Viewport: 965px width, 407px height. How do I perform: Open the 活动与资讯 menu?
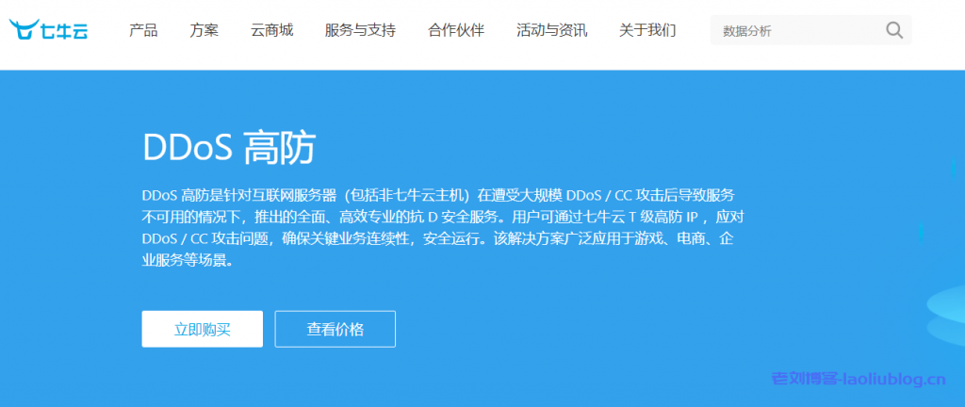(551, 30)
